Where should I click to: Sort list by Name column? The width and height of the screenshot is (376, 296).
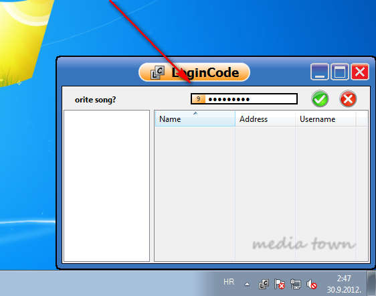coord(195,119)
